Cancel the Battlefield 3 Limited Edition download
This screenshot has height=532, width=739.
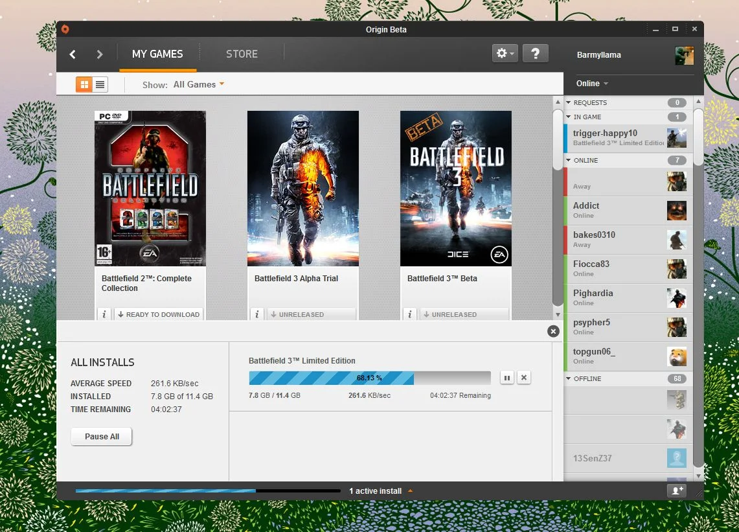(523, 378)
